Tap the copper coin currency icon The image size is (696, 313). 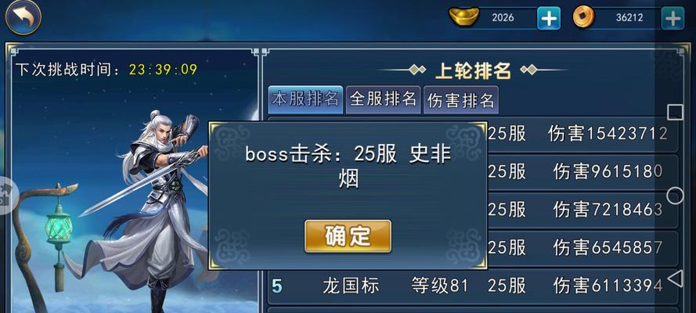pos(584,18)
